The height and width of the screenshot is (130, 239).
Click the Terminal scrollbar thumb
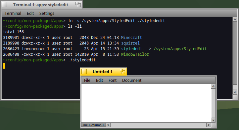pyautogui.click(x=235, y=87)
